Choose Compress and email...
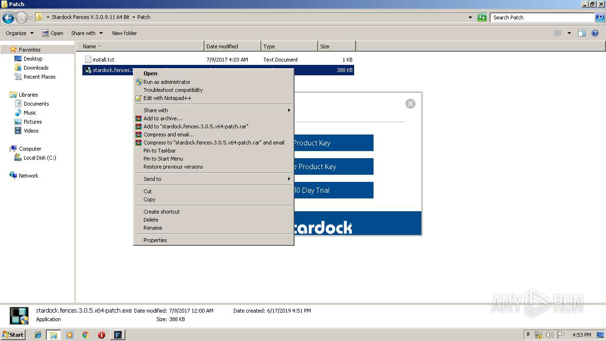Image resolution: width=606 pixels, height=341 pixels. [214, 135]
